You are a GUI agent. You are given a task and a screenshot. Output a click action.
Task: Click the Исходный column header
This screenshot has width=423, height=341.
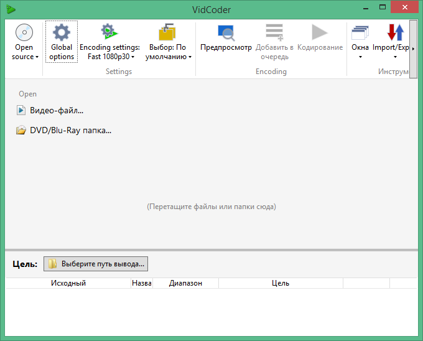pos(68,283)
